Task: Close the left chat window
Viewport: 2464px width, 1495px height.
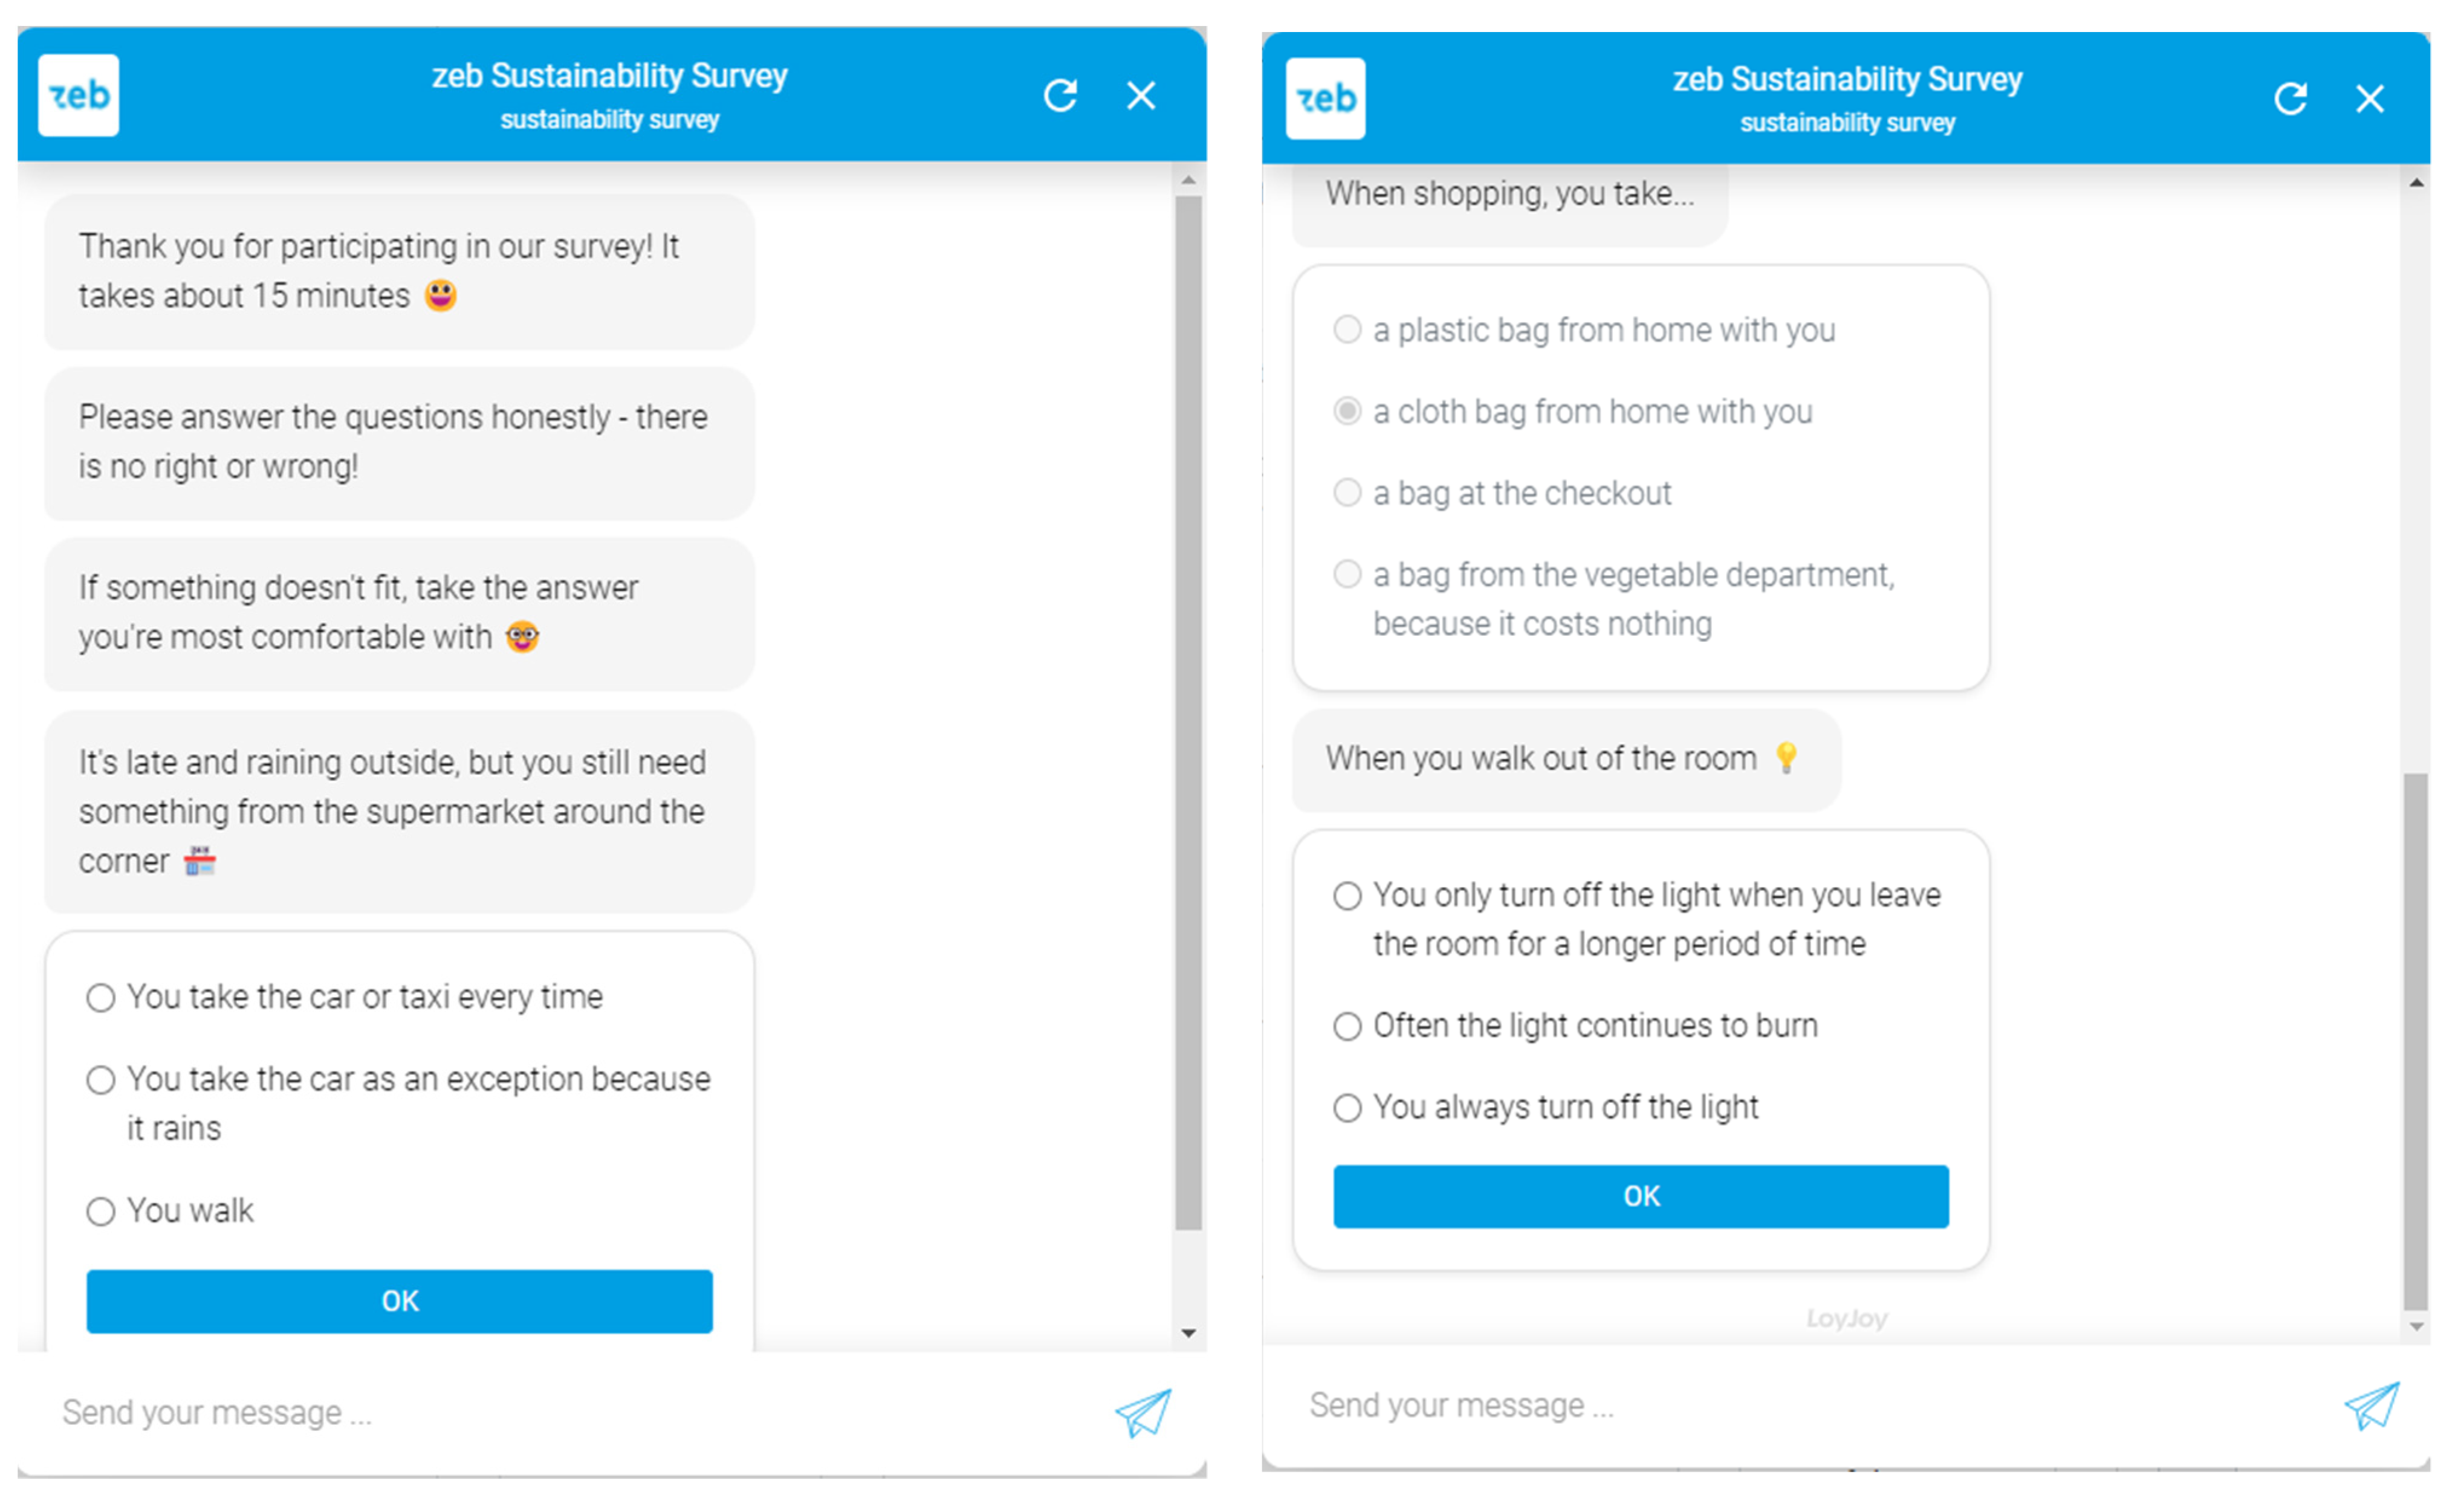Action: point(1141,96)
